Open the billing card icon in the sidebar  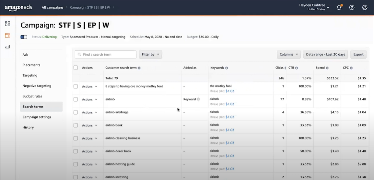click(8, 36)
